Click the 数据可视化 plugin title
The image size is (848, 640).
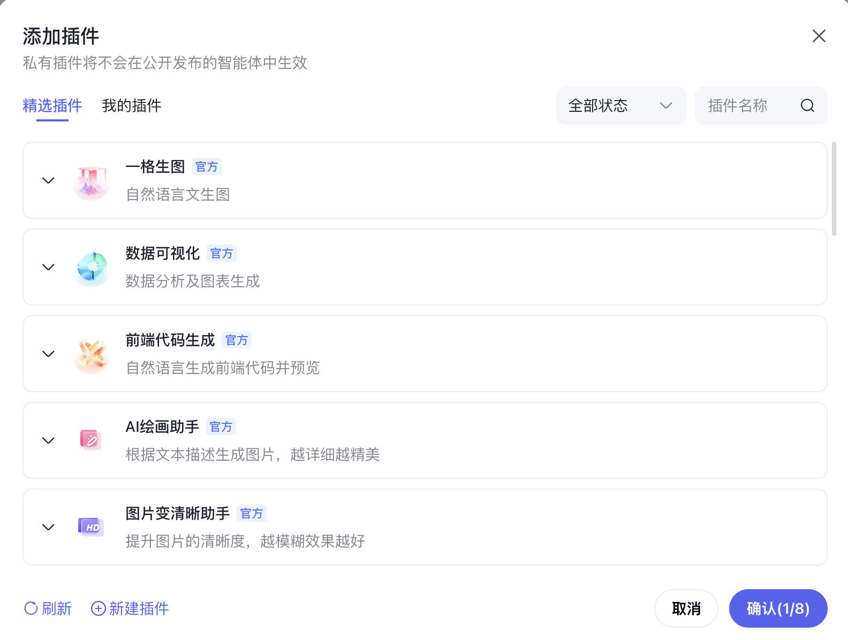tap(163, 254)
